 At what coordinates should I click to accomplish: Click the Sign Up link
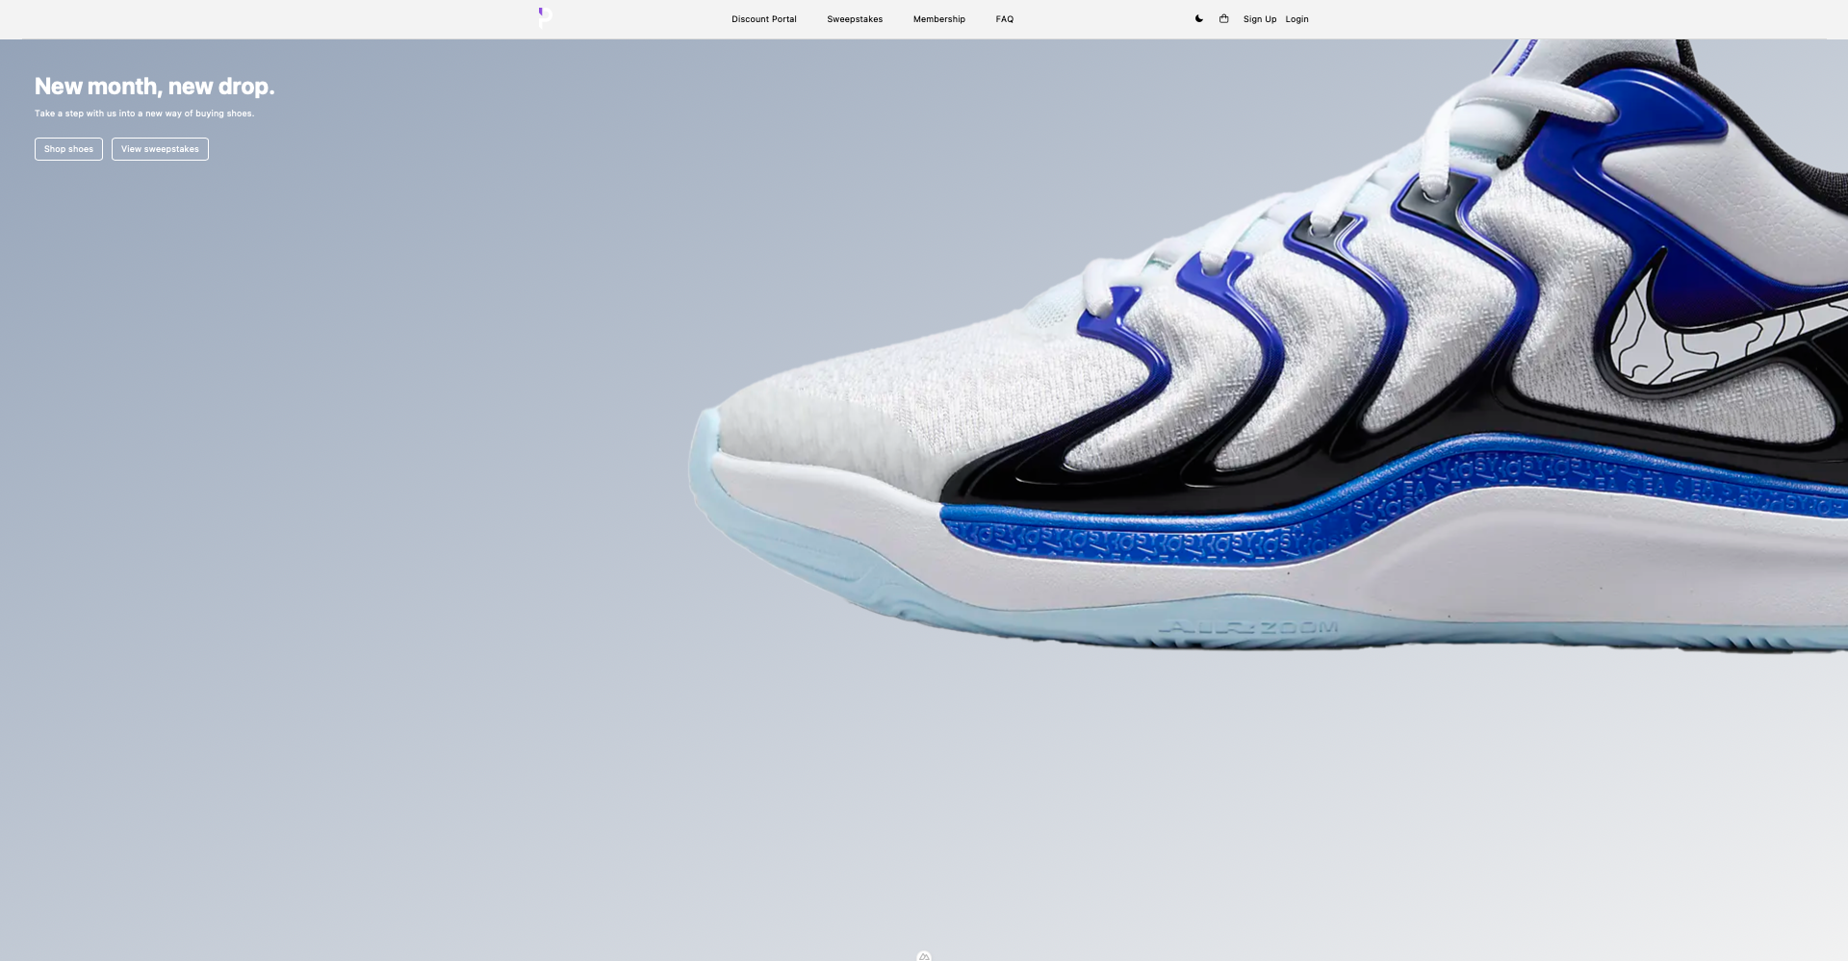click(1259, 19)
